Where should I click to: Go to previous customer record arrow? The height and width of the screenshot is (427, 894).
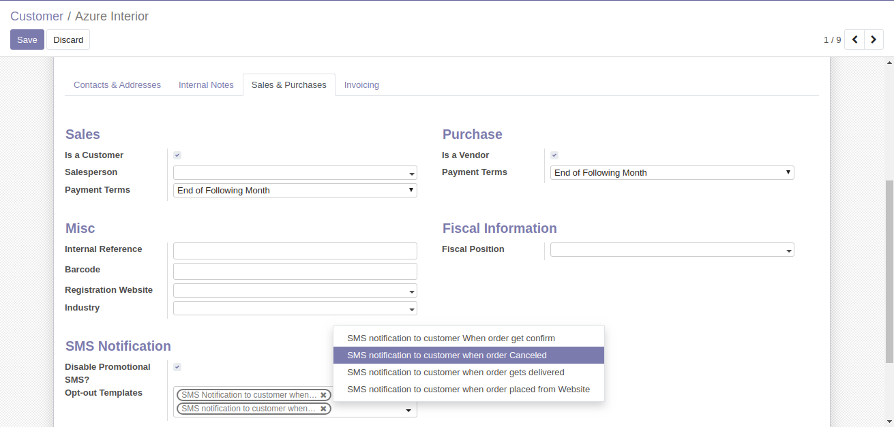854,39
